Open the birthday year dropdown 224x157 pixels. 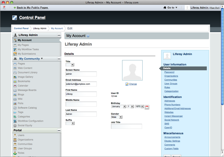click(x=140, y=106)
